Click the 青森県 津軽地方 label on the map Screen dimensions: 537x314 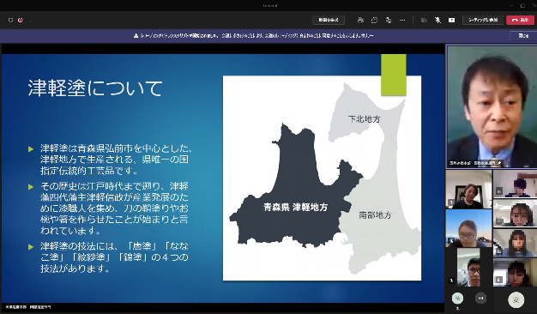(x=296, y=207)
